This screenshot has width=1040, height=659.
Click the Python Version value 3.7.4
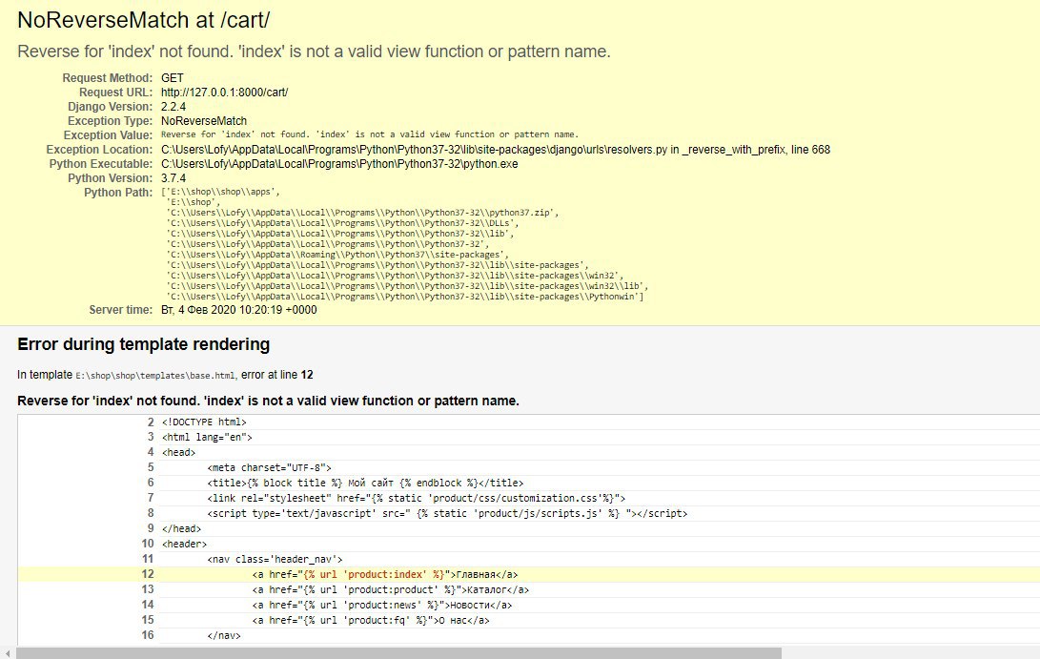pos(173,177)
